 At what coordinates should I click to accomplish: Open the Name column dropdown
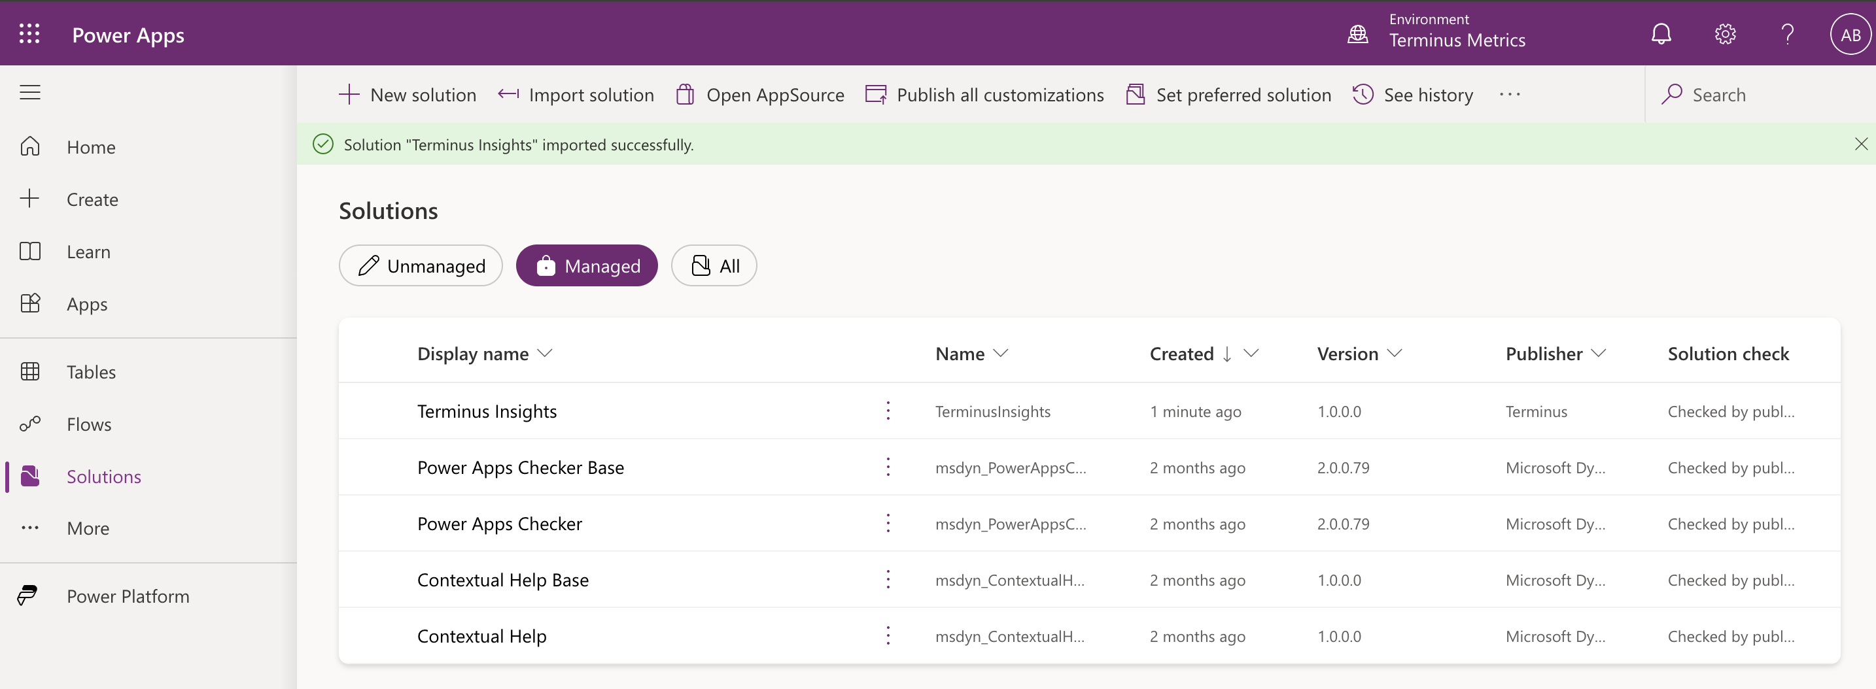pos(1001,353)
